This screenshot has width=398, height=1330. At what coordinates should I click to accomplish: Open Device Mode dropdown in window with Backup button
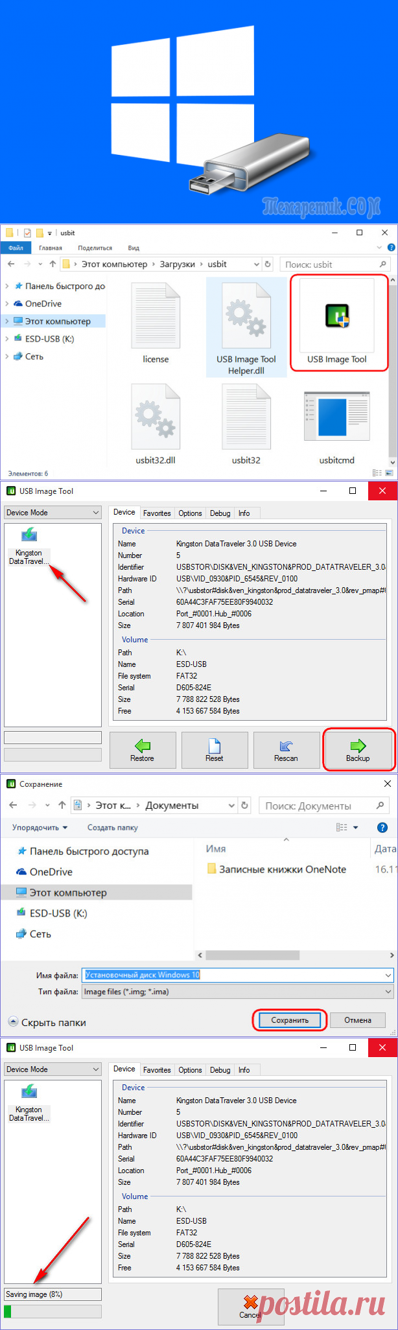click(53, 512)
